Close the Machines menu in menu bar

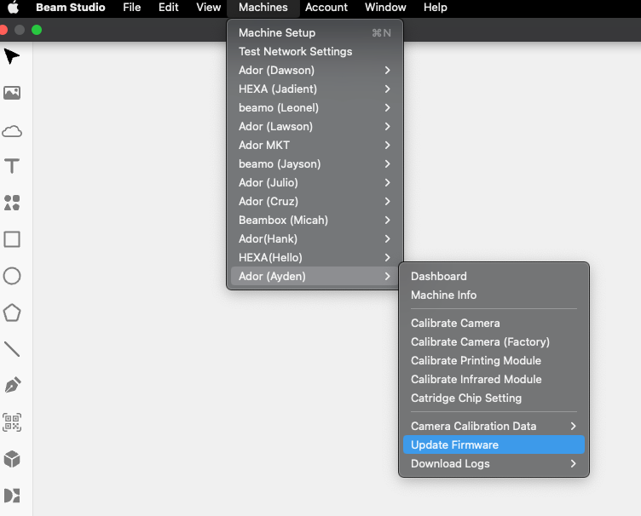(263, 8)
